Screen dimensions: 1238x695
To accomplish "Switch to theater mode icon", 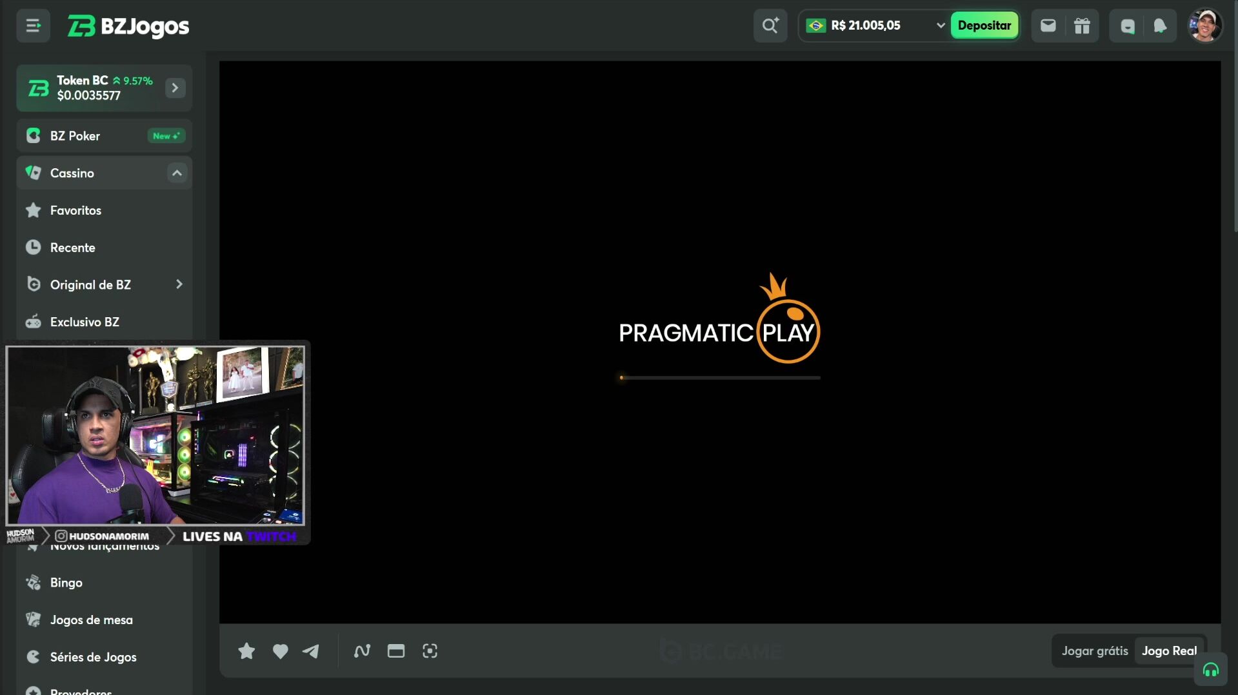I will (x=396, y=651).
